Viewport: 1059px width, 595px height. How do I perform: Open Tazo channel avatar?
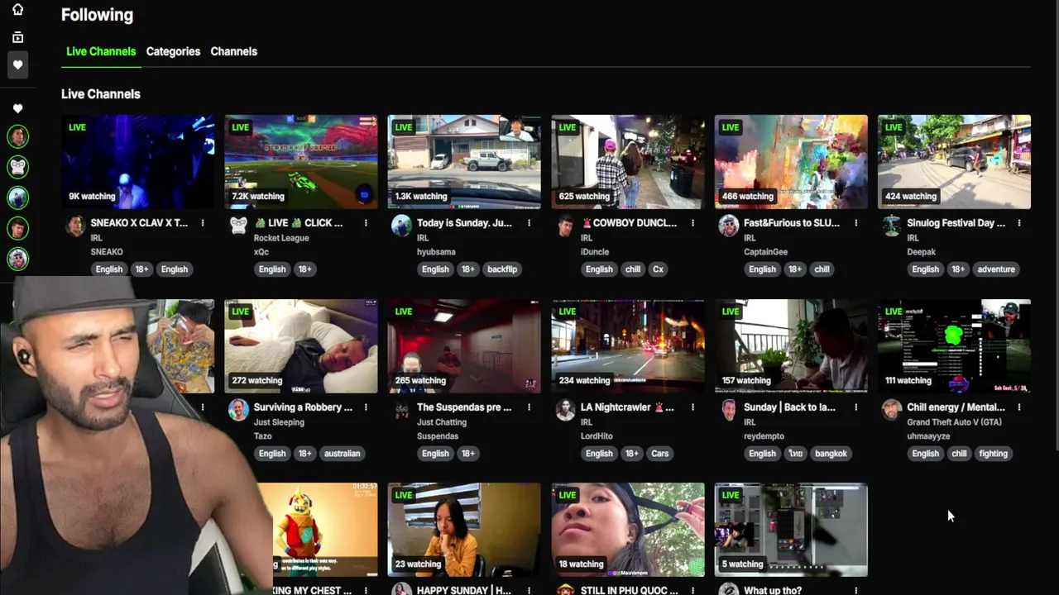pyautogui.click(x=238, y=410)
